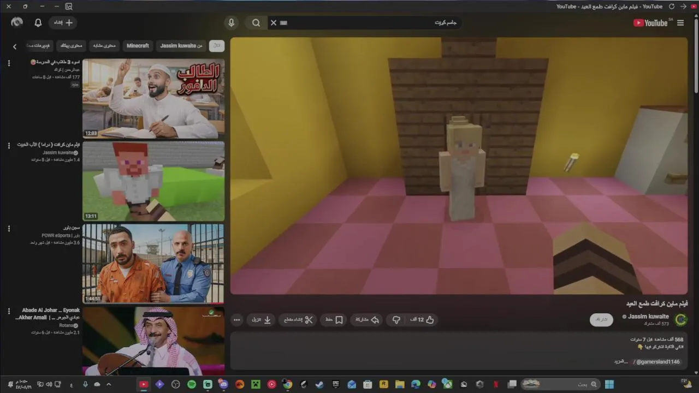The height and width of the screenshot is (393, 699).
Task: Open Minecraft creeper icon in taskbar
Action: [256, 384]
